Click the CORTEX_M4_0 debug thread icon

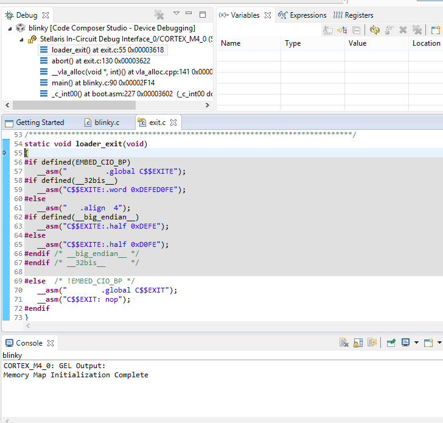32,39
